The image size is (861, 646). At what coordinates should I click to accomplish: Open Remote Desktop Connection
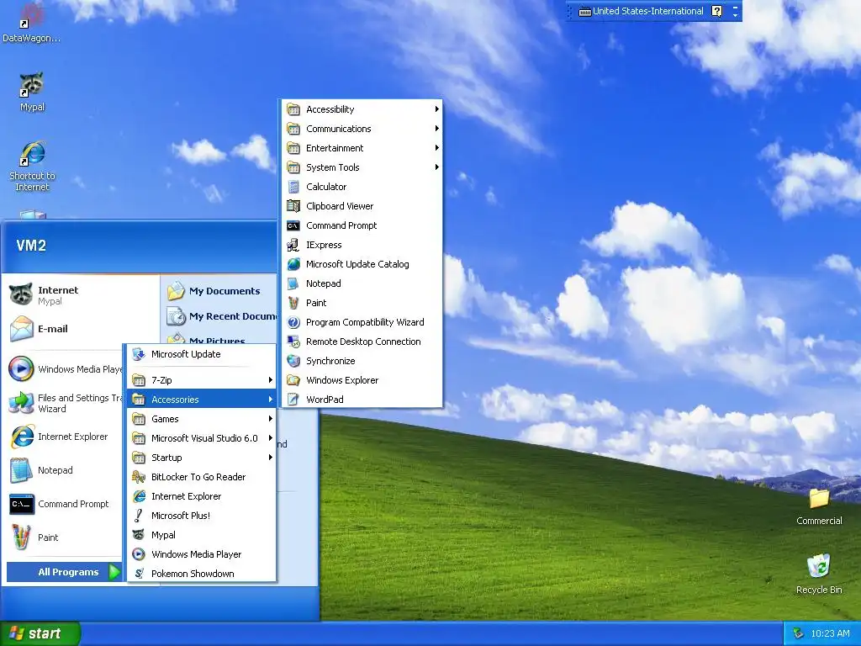point(362,342)
